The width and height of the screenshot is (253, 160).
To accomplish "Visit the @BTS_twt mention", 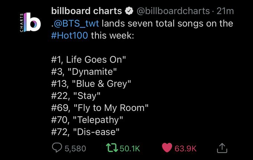I will [77, 23].
